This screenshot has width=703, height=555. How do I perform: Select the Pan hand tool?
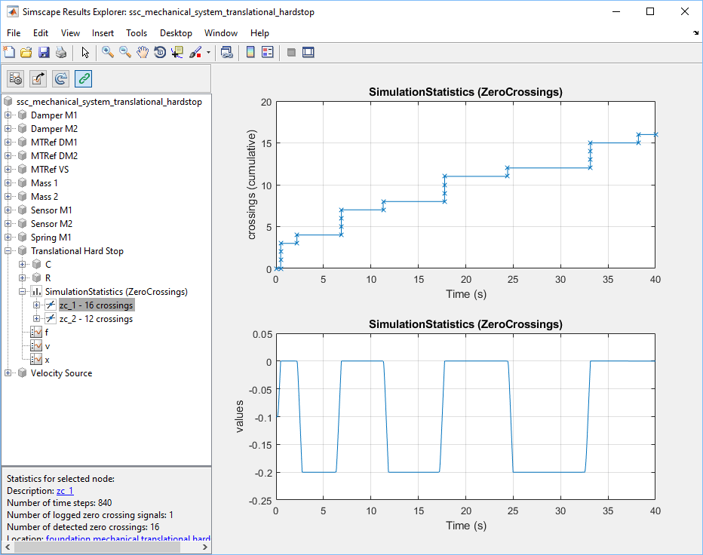(x=143, y=52)
